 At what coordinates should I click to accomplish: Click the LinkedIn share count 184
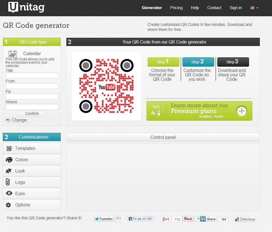(x=224, y=219)
